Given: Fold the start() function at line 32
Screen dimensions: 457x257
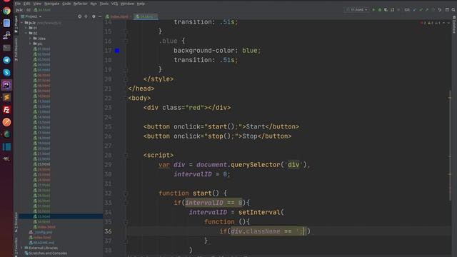Looking at the screenshot, I should pyautogui.click(x=126, y=193).
